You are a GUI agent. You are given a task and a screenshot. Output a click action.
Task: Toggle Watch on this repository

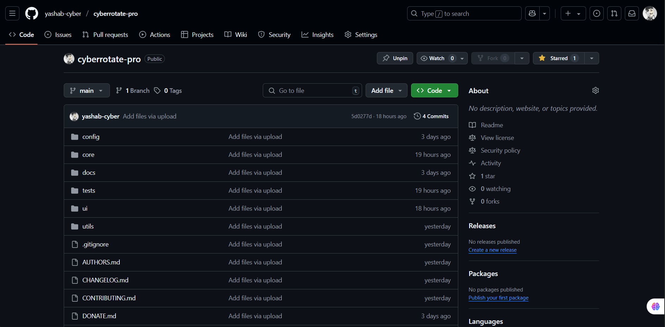(x=437, y=58)
